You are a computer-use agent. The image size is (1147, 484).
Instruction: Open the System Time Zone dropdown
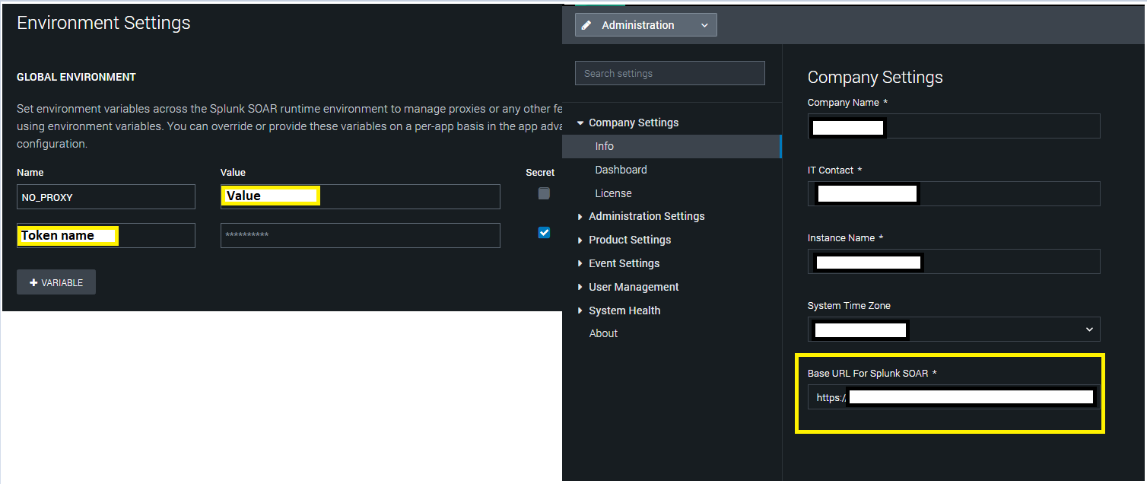(953, 330)
